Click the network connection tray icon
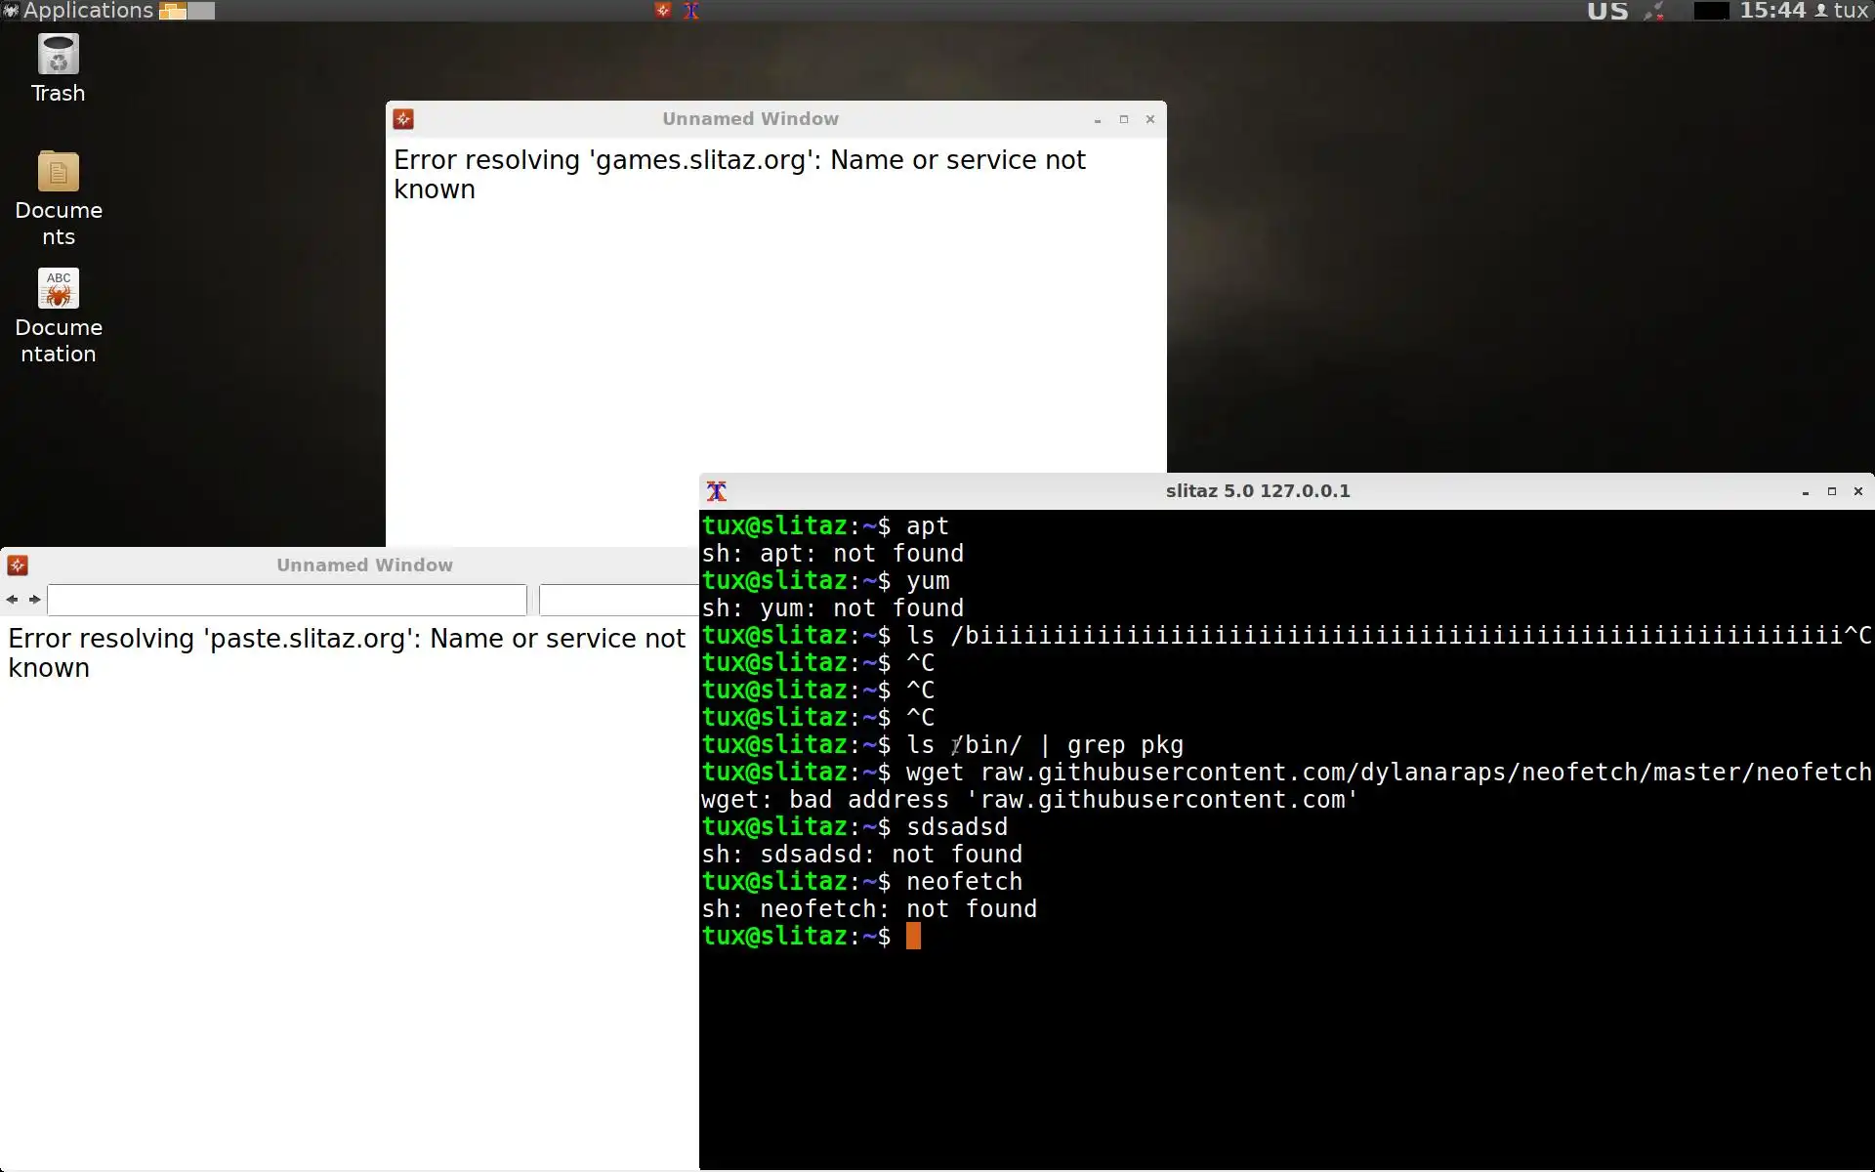This screenshot has width=1875, height=1172. [1654, 12]
